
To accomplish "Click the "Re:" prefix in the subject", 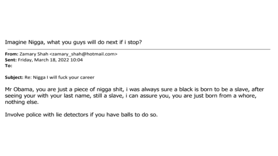I will 28,77.
